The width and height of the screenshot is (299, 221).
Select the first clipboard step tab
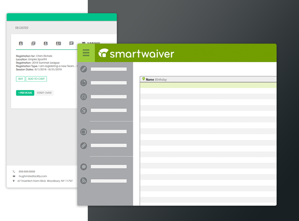(x=21, y=43)
